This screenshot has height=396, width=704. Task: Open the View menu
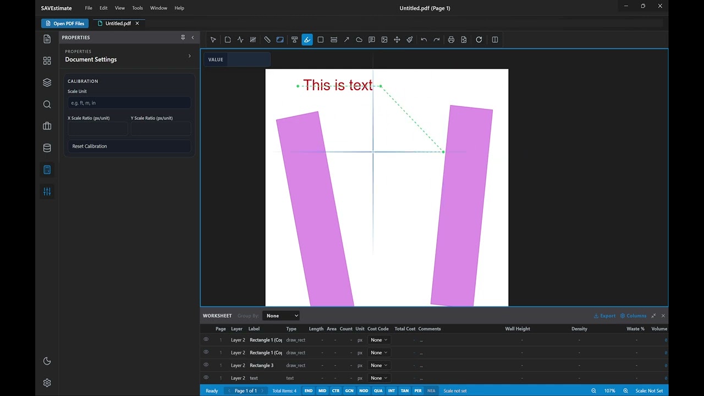[x=120, y=8]
